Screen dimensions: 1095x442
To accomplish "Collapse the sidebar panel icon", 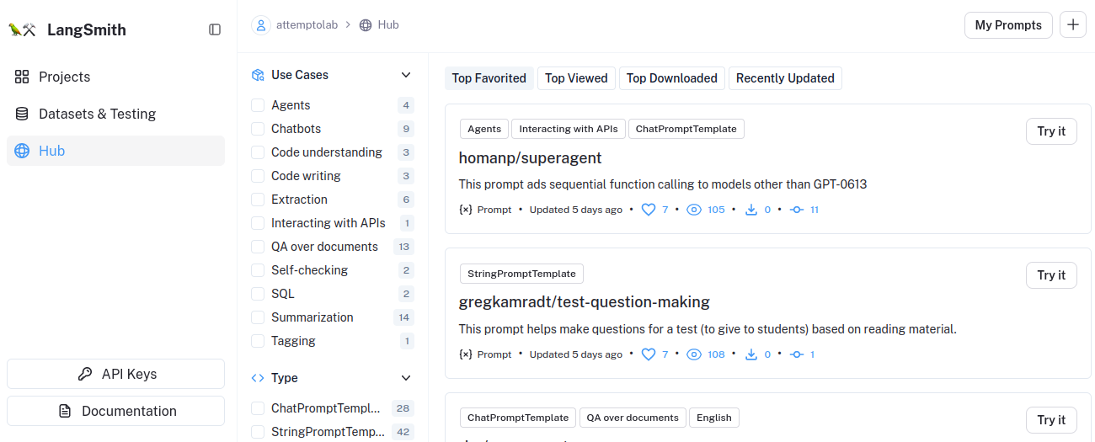I will pos(215,29).
